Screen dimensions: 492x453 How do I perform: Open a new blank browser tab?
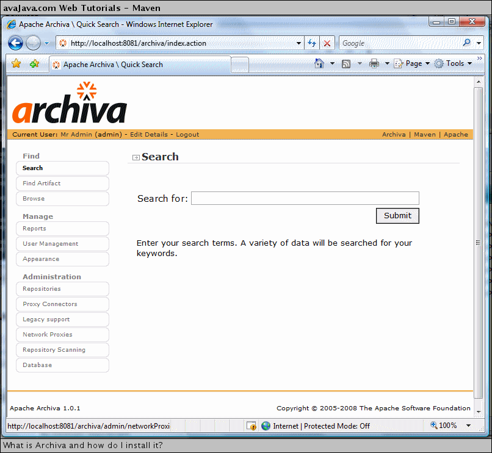(239, 63)
